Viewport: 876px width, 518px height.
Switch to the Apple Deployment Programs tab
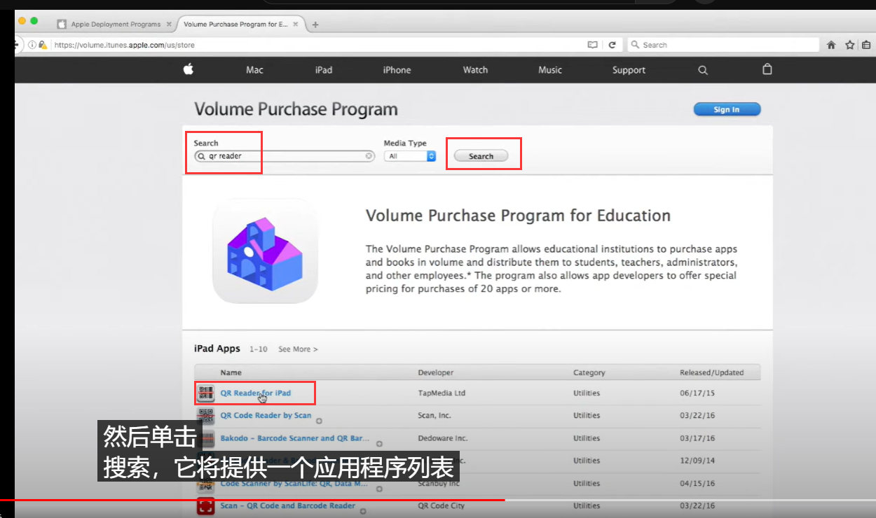pos(116,24)
